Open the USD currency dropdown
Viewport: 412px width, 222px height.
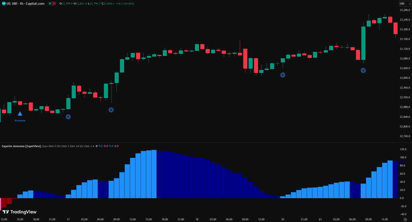pyautogui.click(x=405, y=3)
